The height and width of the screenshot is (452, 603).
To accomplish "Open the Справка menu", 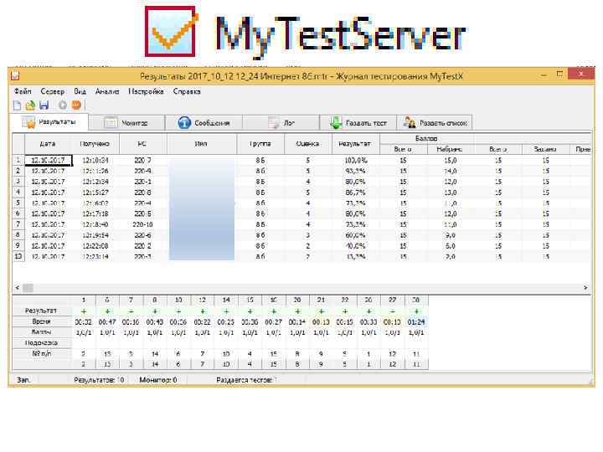I will point(187,91).
